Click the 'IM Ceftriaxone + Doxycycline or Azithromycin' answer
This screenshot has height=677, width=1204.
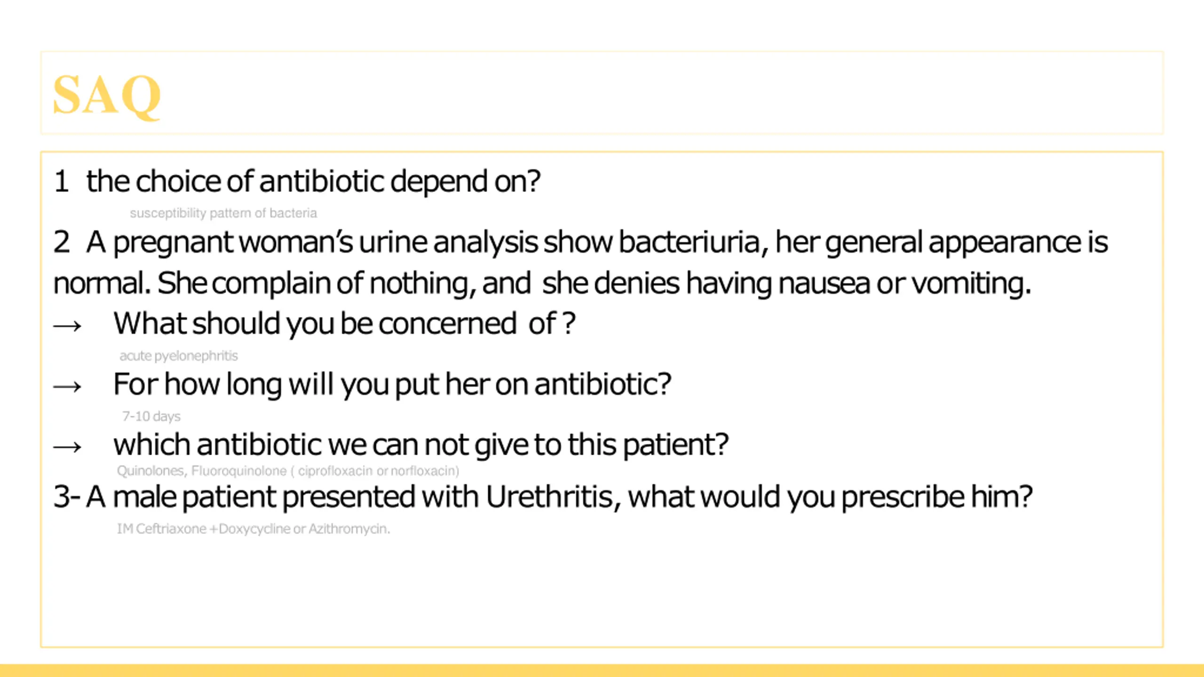click(253, 529)
